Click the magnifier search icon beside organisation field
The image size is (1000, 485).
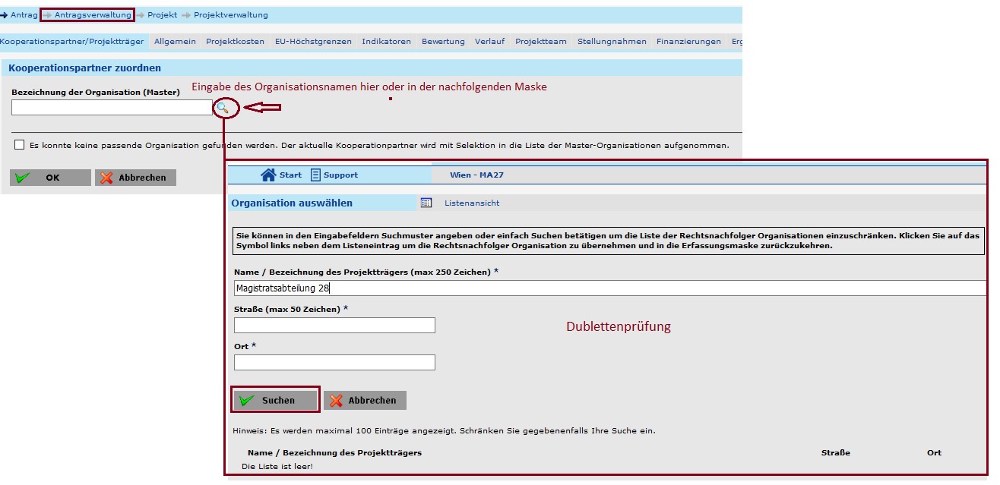coord(222,109)
